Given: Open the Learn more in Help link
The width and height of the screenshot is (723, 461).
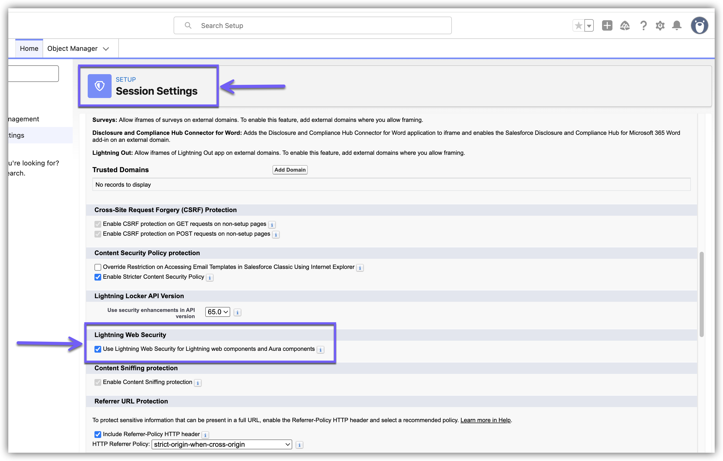Looking at the screenshot, I should click(485, 420).
